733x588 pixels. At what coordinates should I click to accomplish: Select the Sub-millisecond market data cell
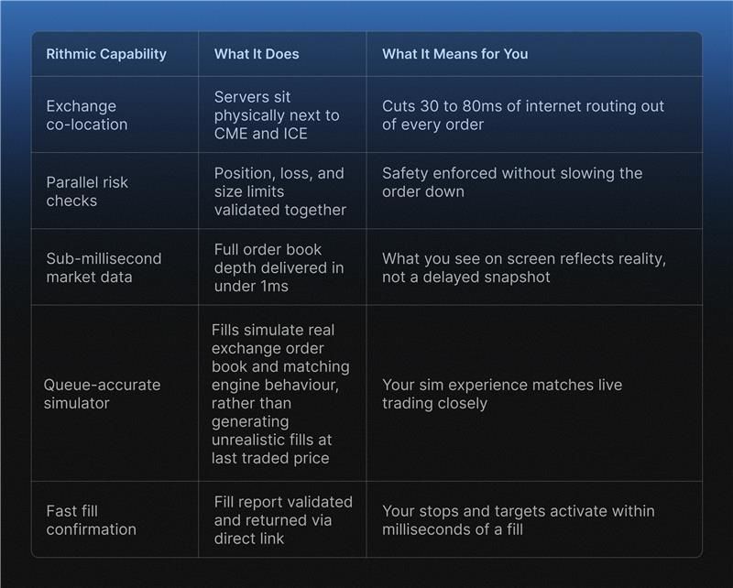(104, 267)
